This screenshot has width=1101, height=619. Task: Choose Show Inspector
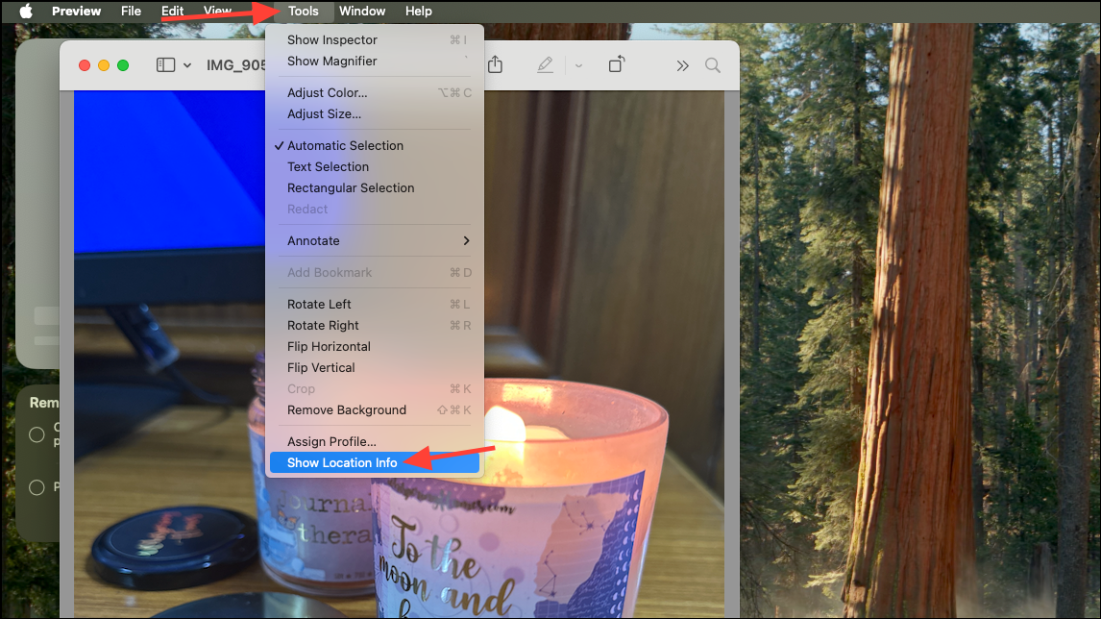click(375, 40)
